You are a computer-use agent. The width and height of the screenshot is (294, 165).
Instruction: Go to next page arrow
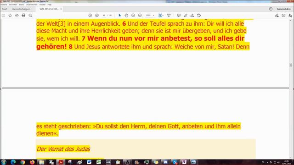pos(97,16)
